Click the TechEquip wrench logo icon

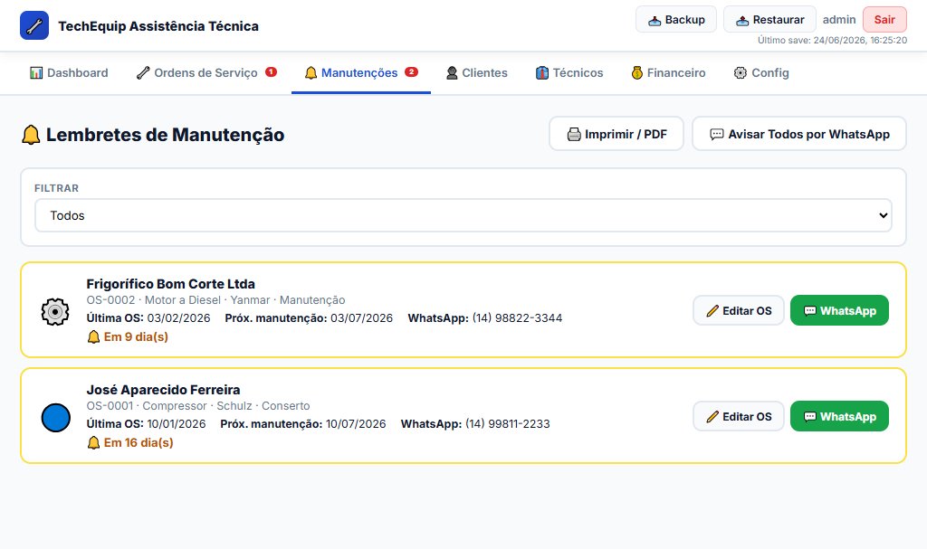point(34,25)
